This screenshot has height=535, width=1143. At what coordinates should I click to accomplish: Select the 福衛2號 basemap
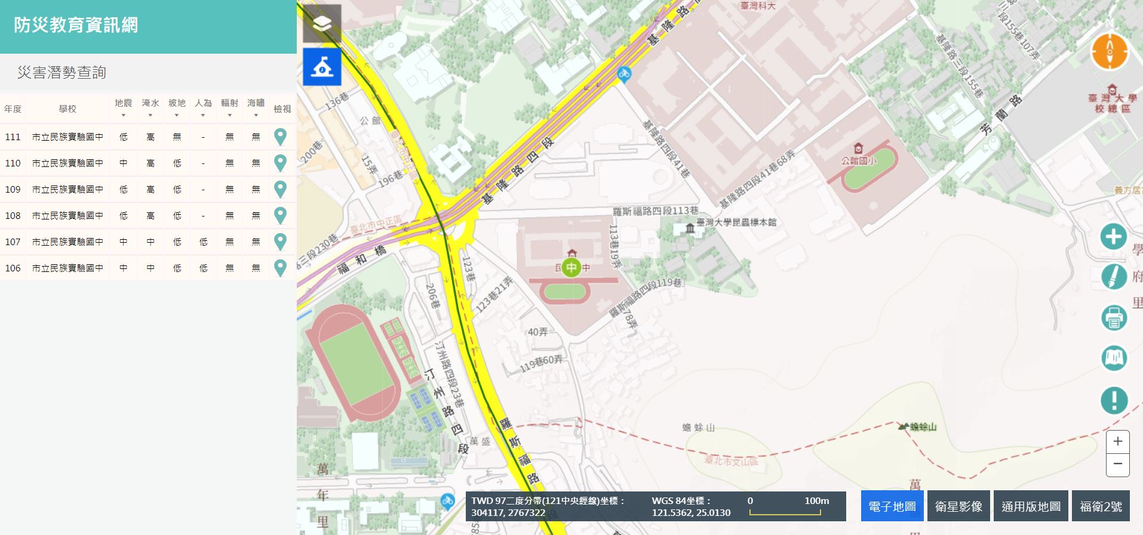tap(1101, 506)
